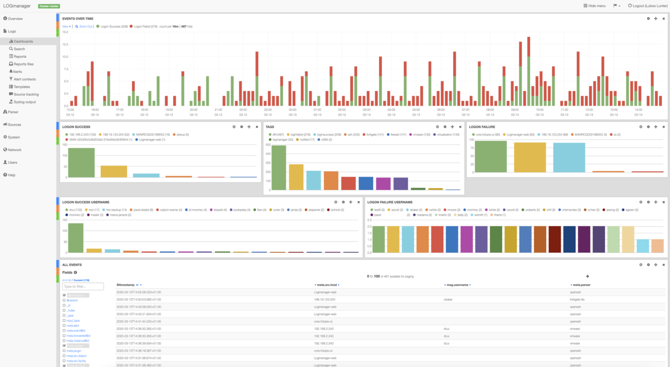Expand the msg.username column options
Viewport: 670px width, 367px height.
click(470, 285)
